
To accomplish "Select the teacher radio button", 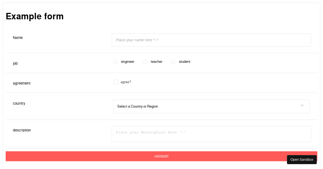I will click(145, 62).
